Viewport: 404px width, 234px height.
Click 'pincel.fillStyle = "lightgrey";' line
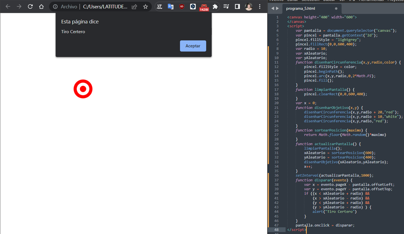click(328, 40)
